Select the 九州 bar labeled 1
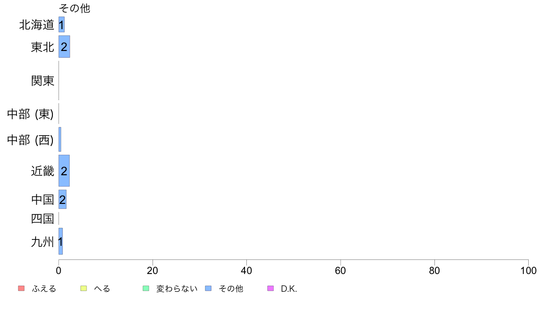 (x=61, y=241)
